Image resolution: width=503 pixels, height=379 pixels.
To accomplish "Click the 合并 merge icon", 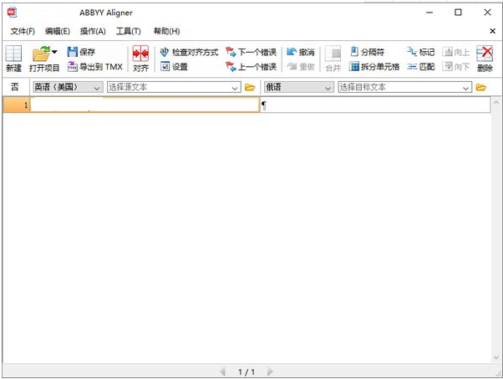I will [333, 54].
